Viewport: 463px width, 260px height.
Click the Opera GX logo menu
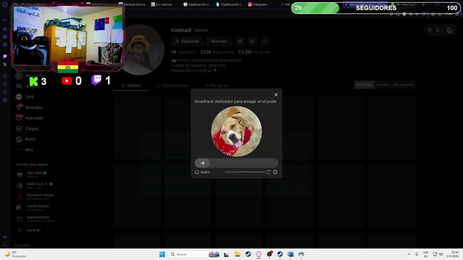point(5,5)
